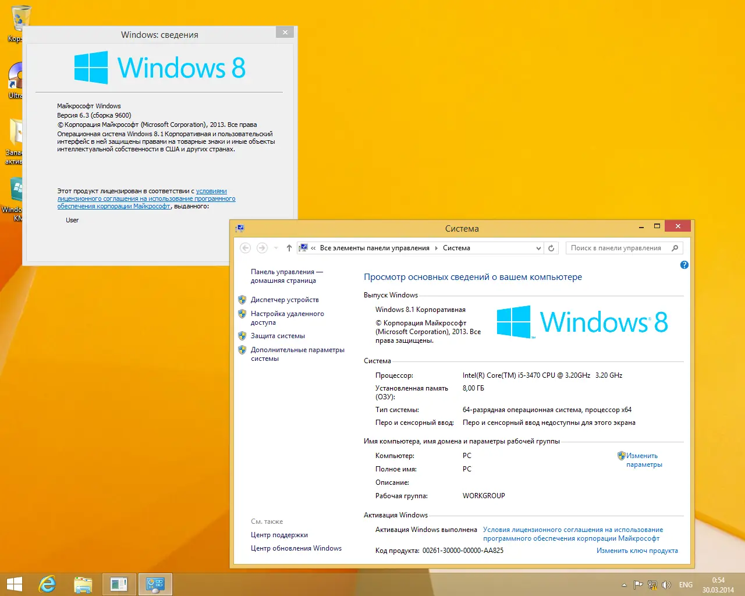Show hidden tray icons arrow
This screenshot has width=745, height=596.
(624, 585)
